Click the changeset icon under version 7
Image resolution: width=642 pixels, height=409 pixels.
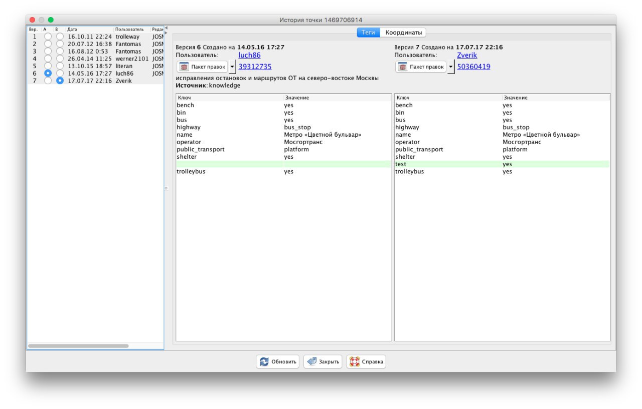[x=403, y=67]
